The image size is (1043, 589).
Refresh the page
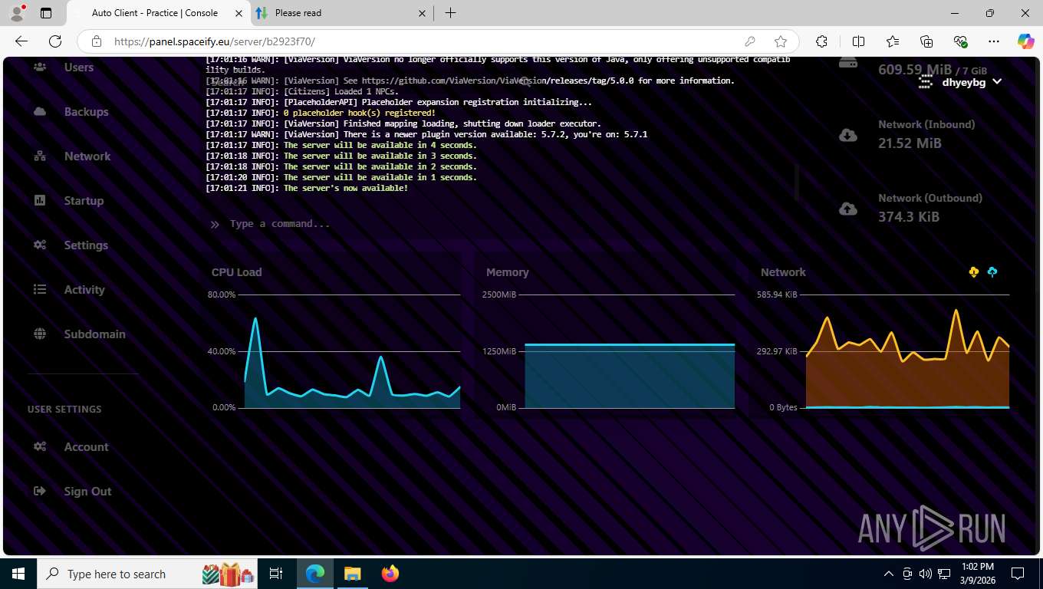tap(55, 41)
